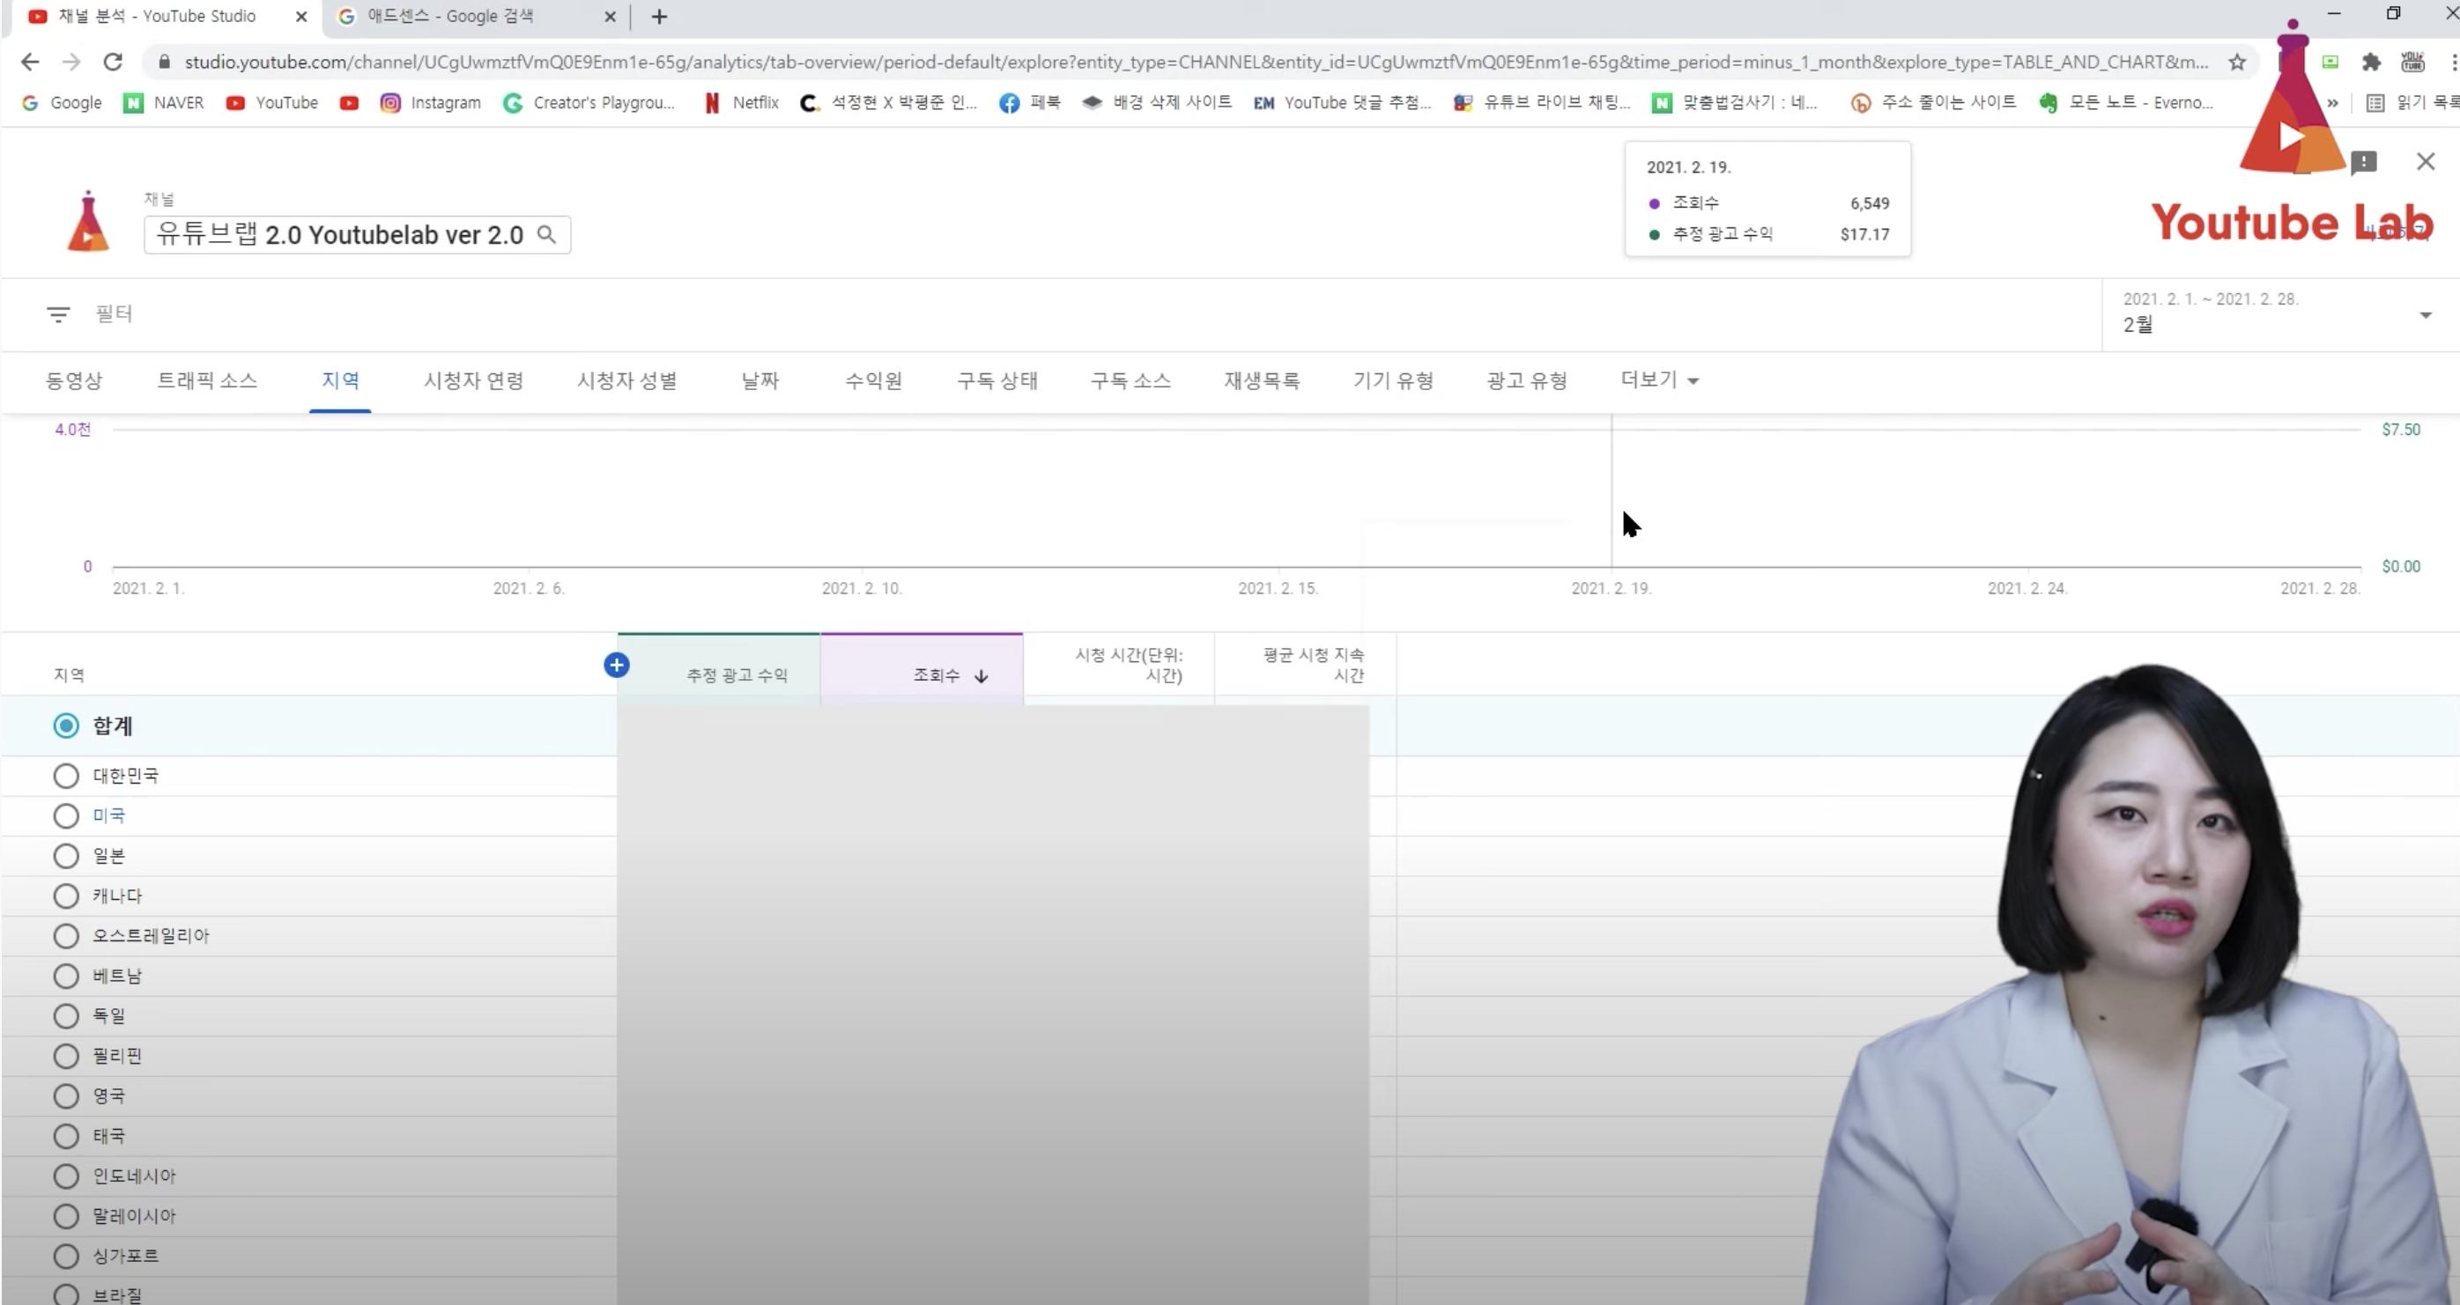Add a metric column with plus button

[617, 666]
